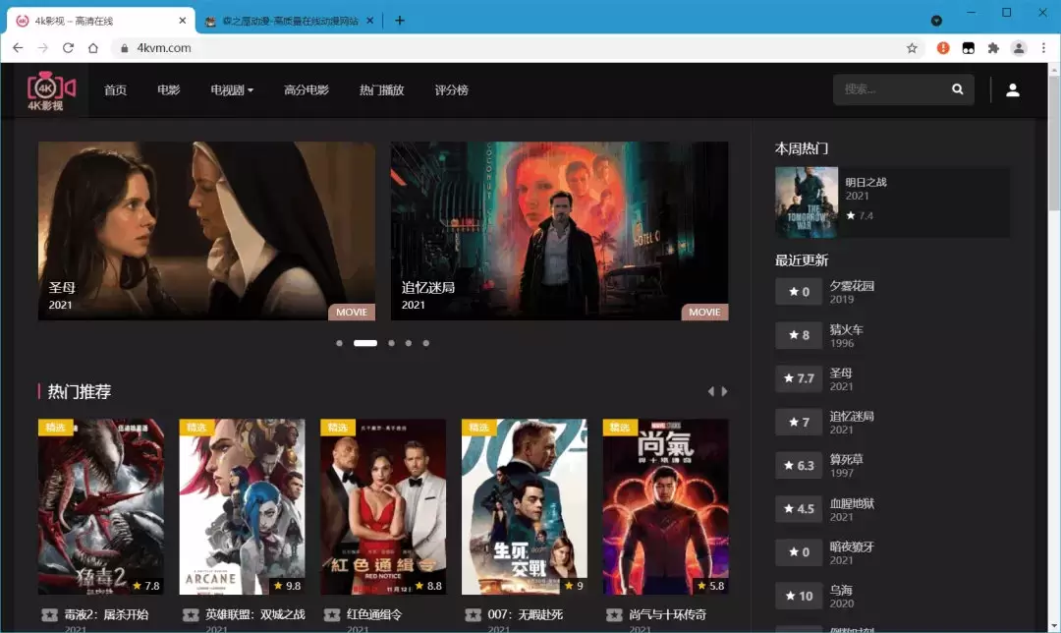Click the site lock icon in address bar
1061x633 pixels.
point(125,48)
